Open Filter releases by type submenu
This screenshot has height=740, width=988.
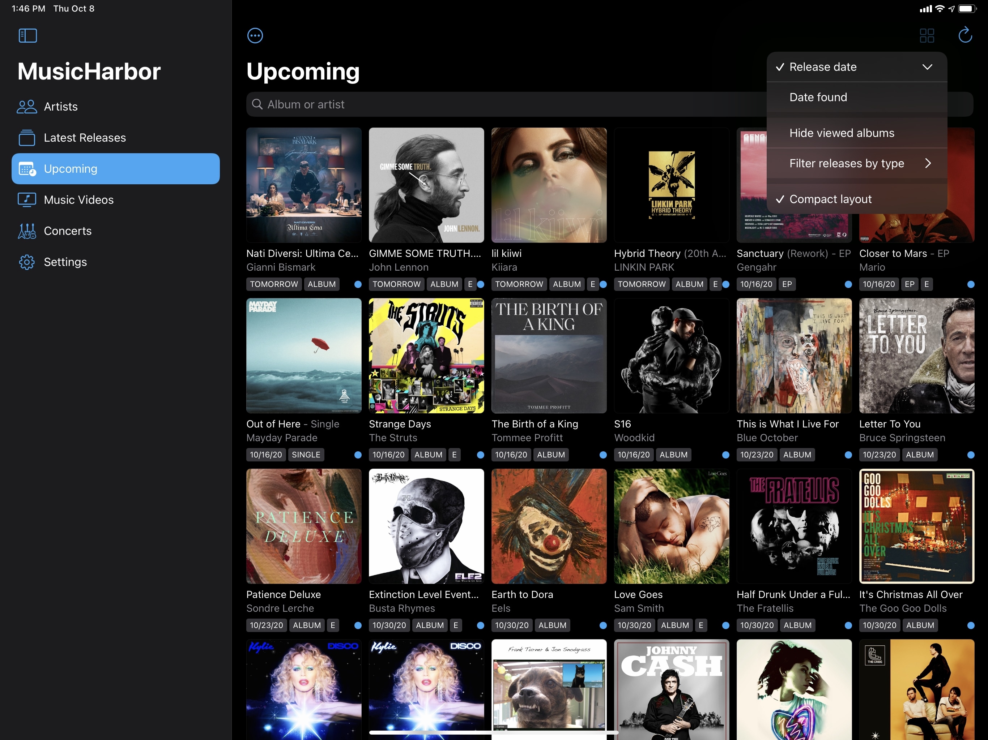[857, 163]
